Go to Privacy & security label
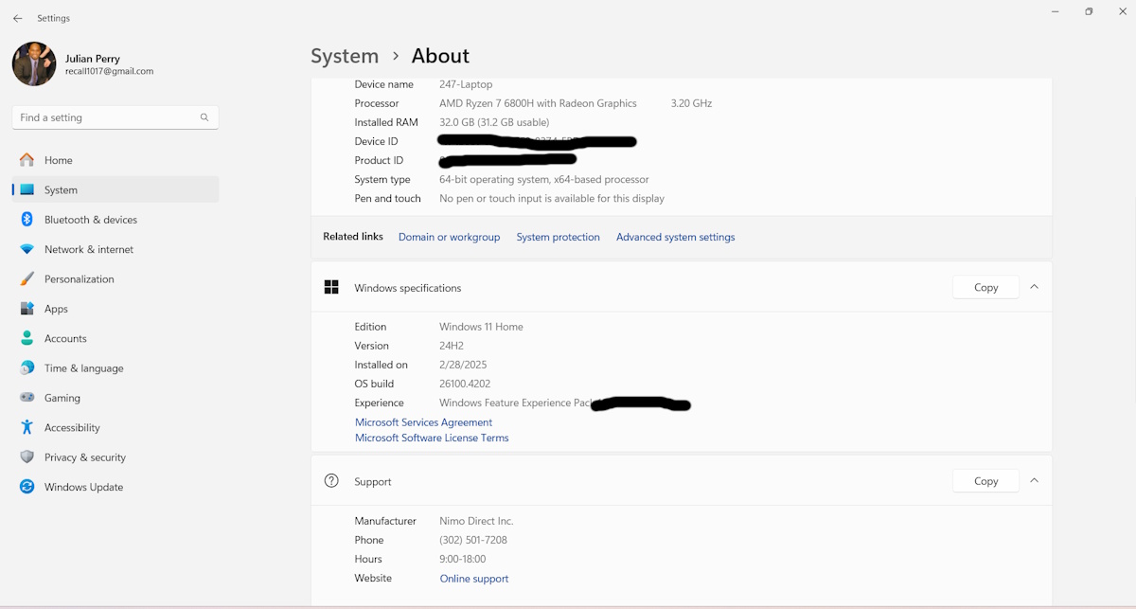Viewport: 1136px width, 609px height. [x=85, y=457]
